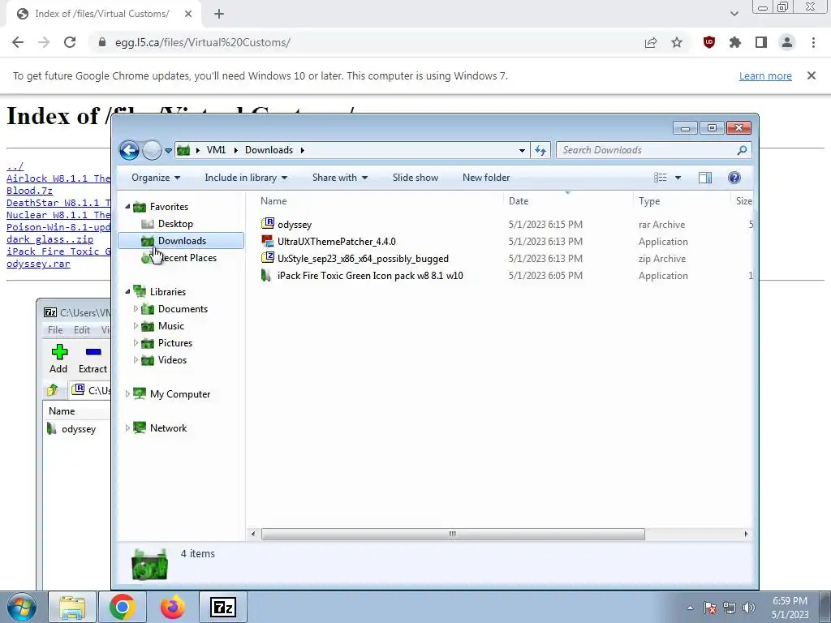
Task: Click the Explorer back navigation button
Action: point(129,150)
